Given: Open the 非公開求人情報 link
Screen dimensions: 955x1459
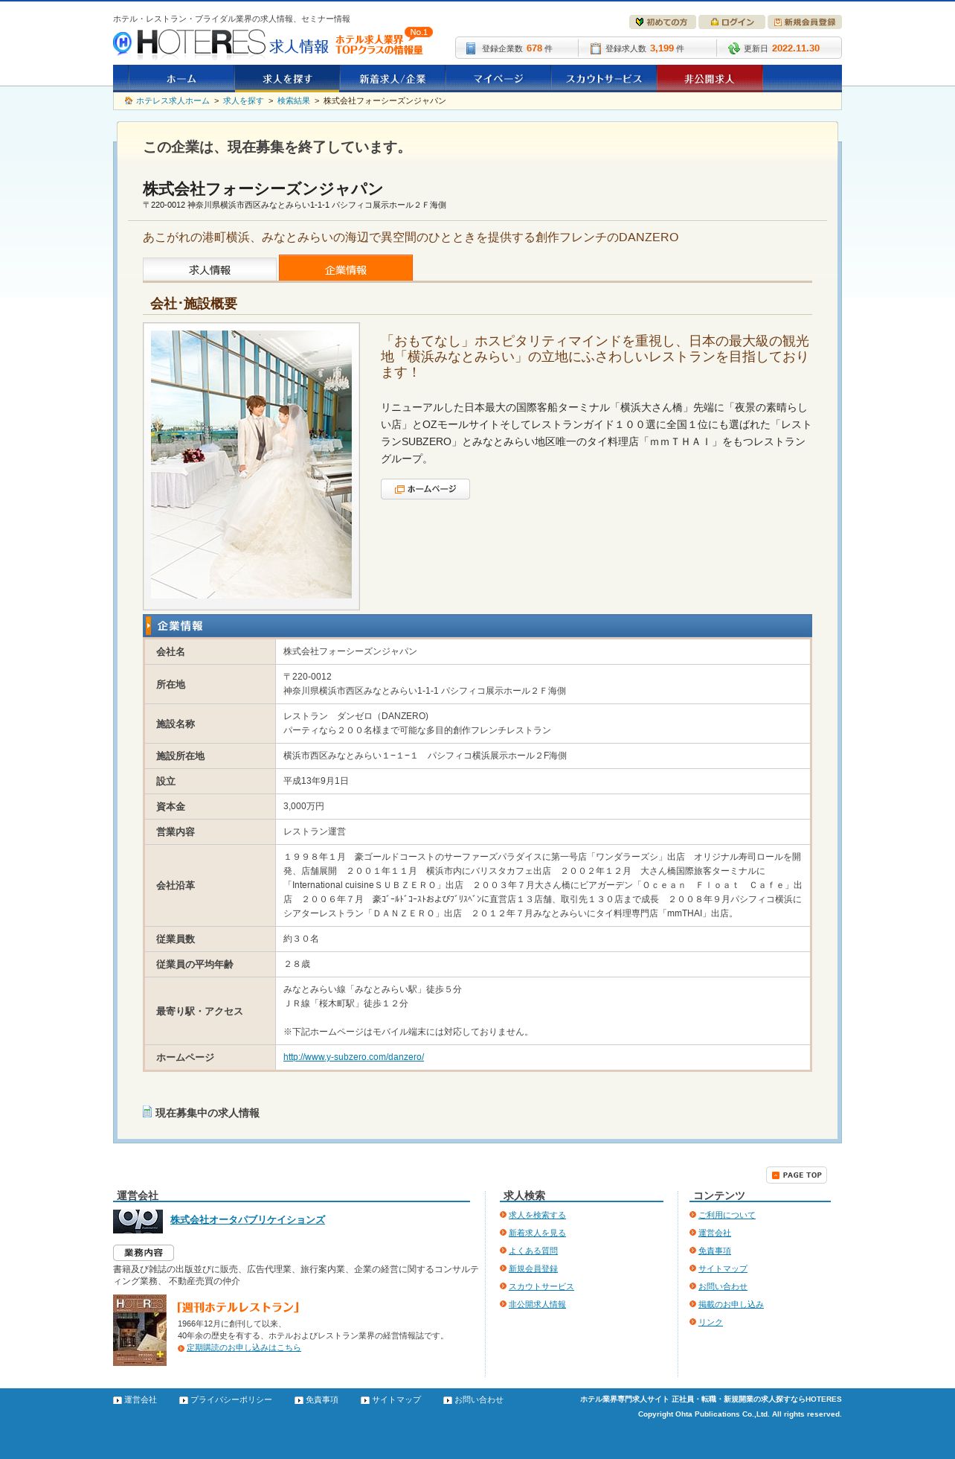Looking at the screenshot, I should point(537,1304).
